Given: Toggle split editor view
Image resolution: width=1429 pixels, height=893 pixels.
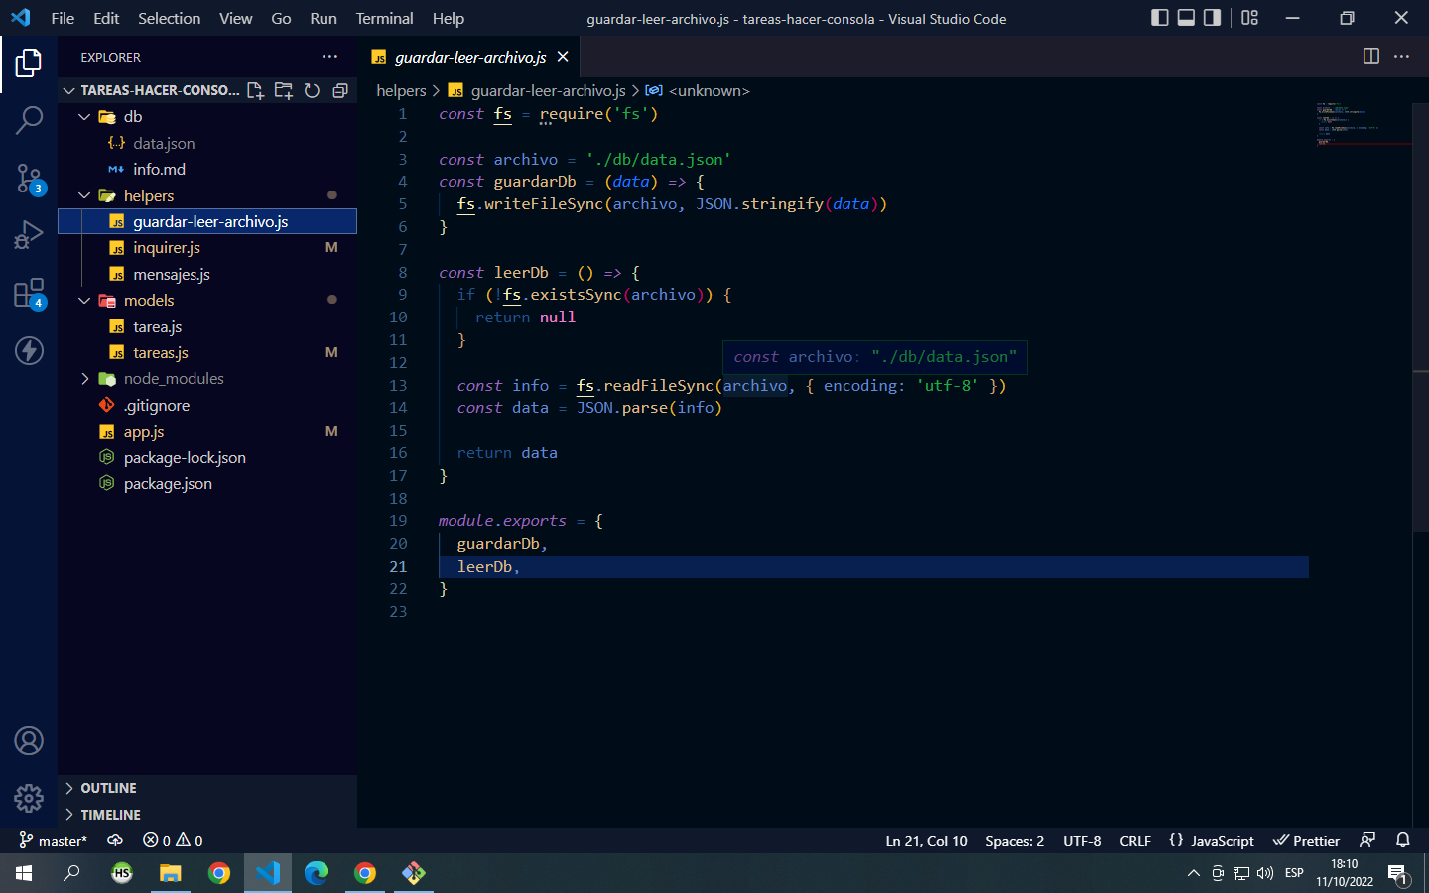Looking at the screenshot, I should click(x=1370, y=57).
